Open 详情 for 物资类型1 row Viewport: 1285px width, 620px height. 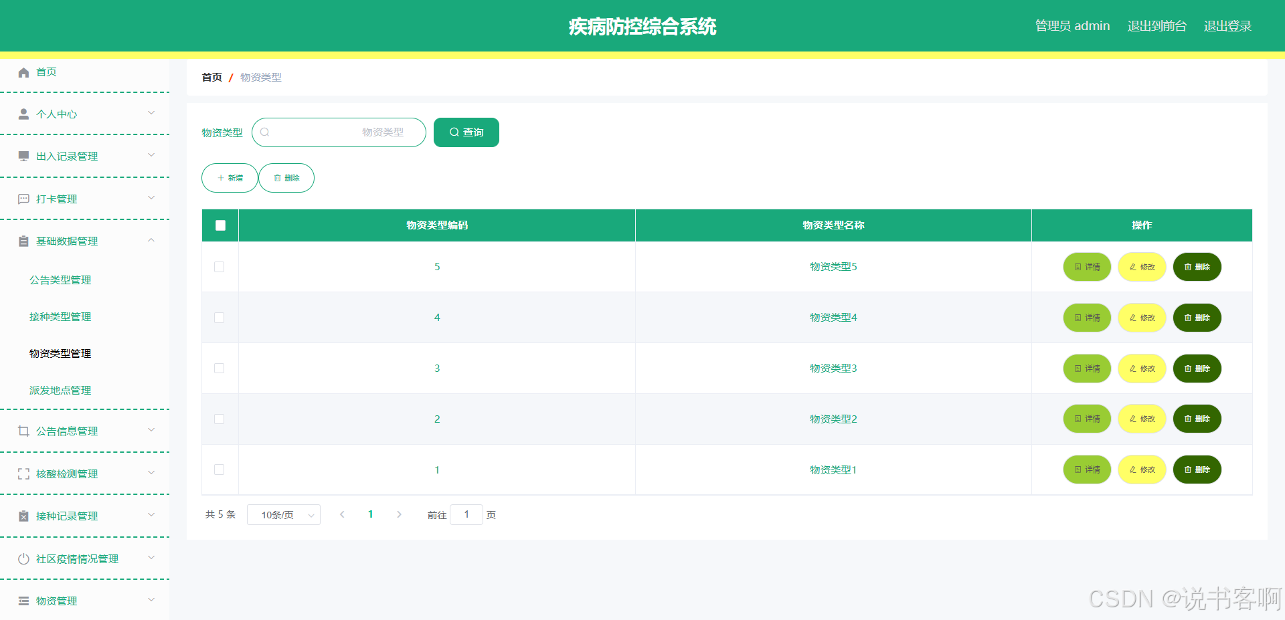pyautogui.click(x=1087, y=470)
